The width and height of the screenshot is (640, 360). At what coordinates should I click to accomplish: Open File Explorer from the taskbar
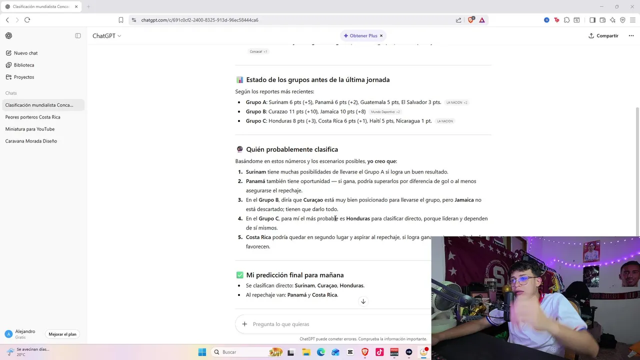[306, 352]
